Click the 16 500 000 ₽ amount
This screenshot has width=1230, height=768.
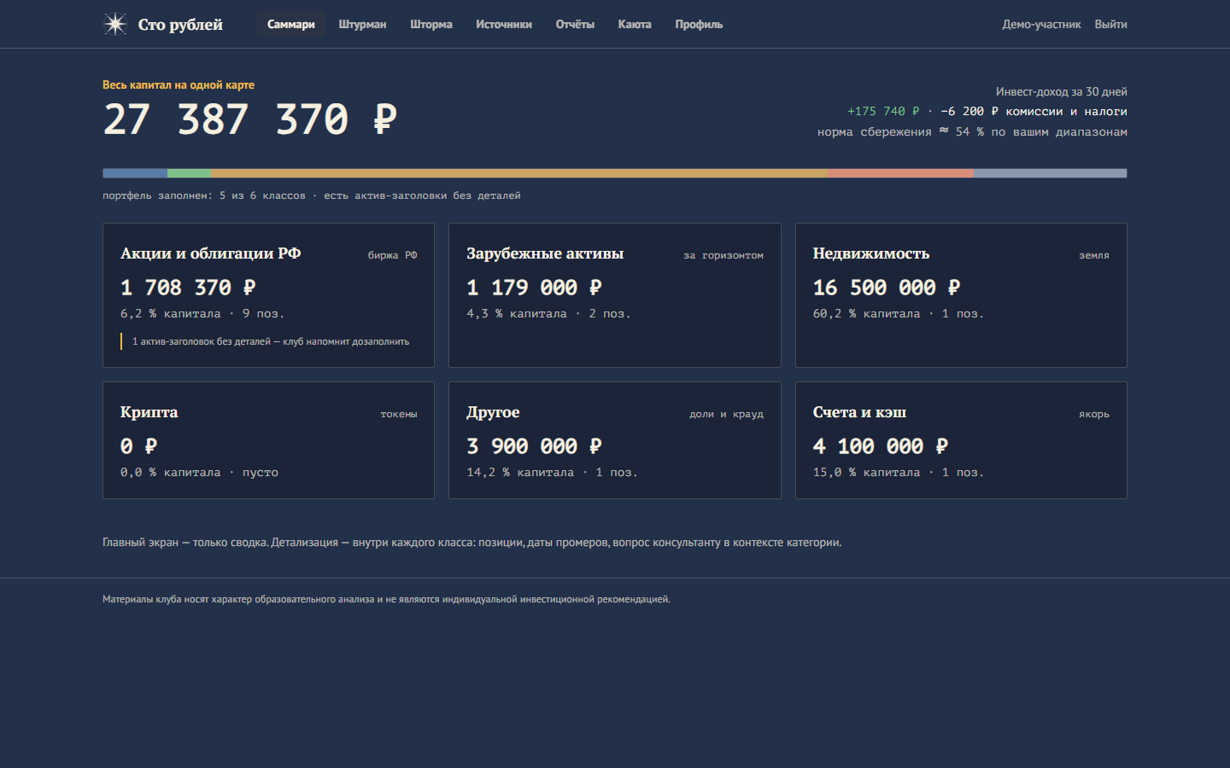click(887, 288)
